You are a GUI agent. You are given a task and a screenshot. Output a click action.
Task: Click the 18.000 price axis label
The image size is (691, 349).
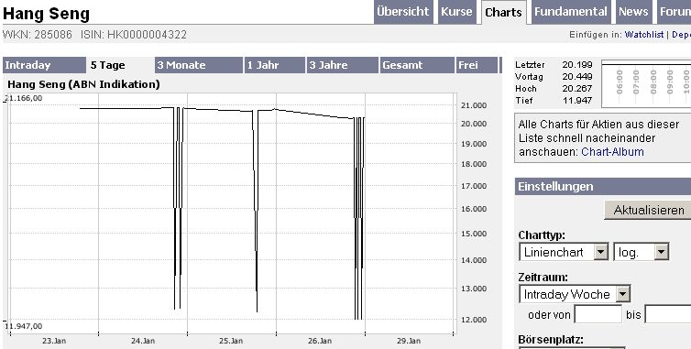tap(474, 164)
